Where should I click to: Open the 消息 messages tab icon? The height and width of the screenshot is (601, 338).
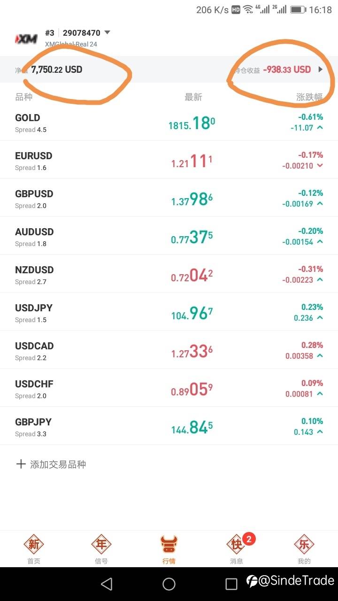click(237, 545)
